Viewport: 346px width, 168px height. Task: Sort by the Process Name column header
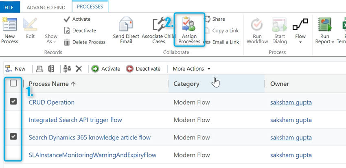click(x=52, y=84)
